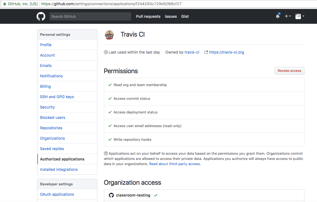
Task: Open the Pull requests tab
Action: coord(148,16)
